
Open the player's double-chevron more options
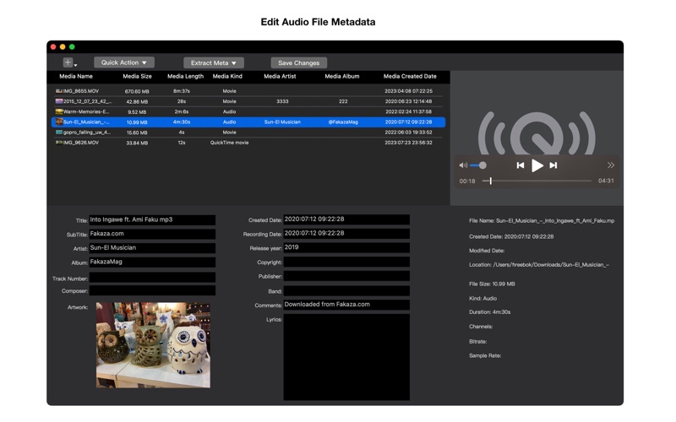pos(610,165)
